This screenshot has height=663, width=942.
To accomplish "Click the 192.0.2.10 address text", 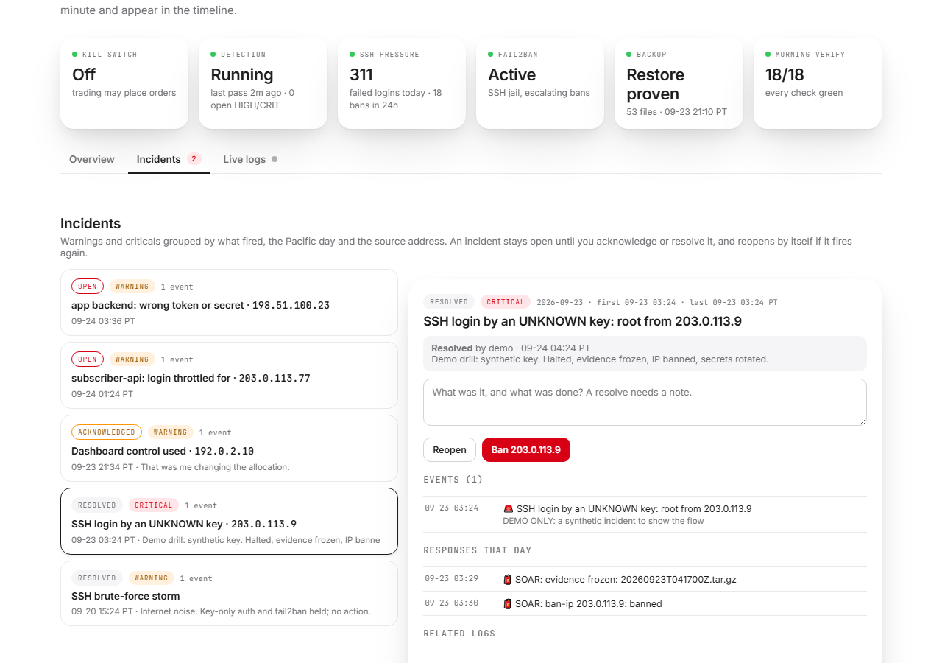I will pos(224,451).
